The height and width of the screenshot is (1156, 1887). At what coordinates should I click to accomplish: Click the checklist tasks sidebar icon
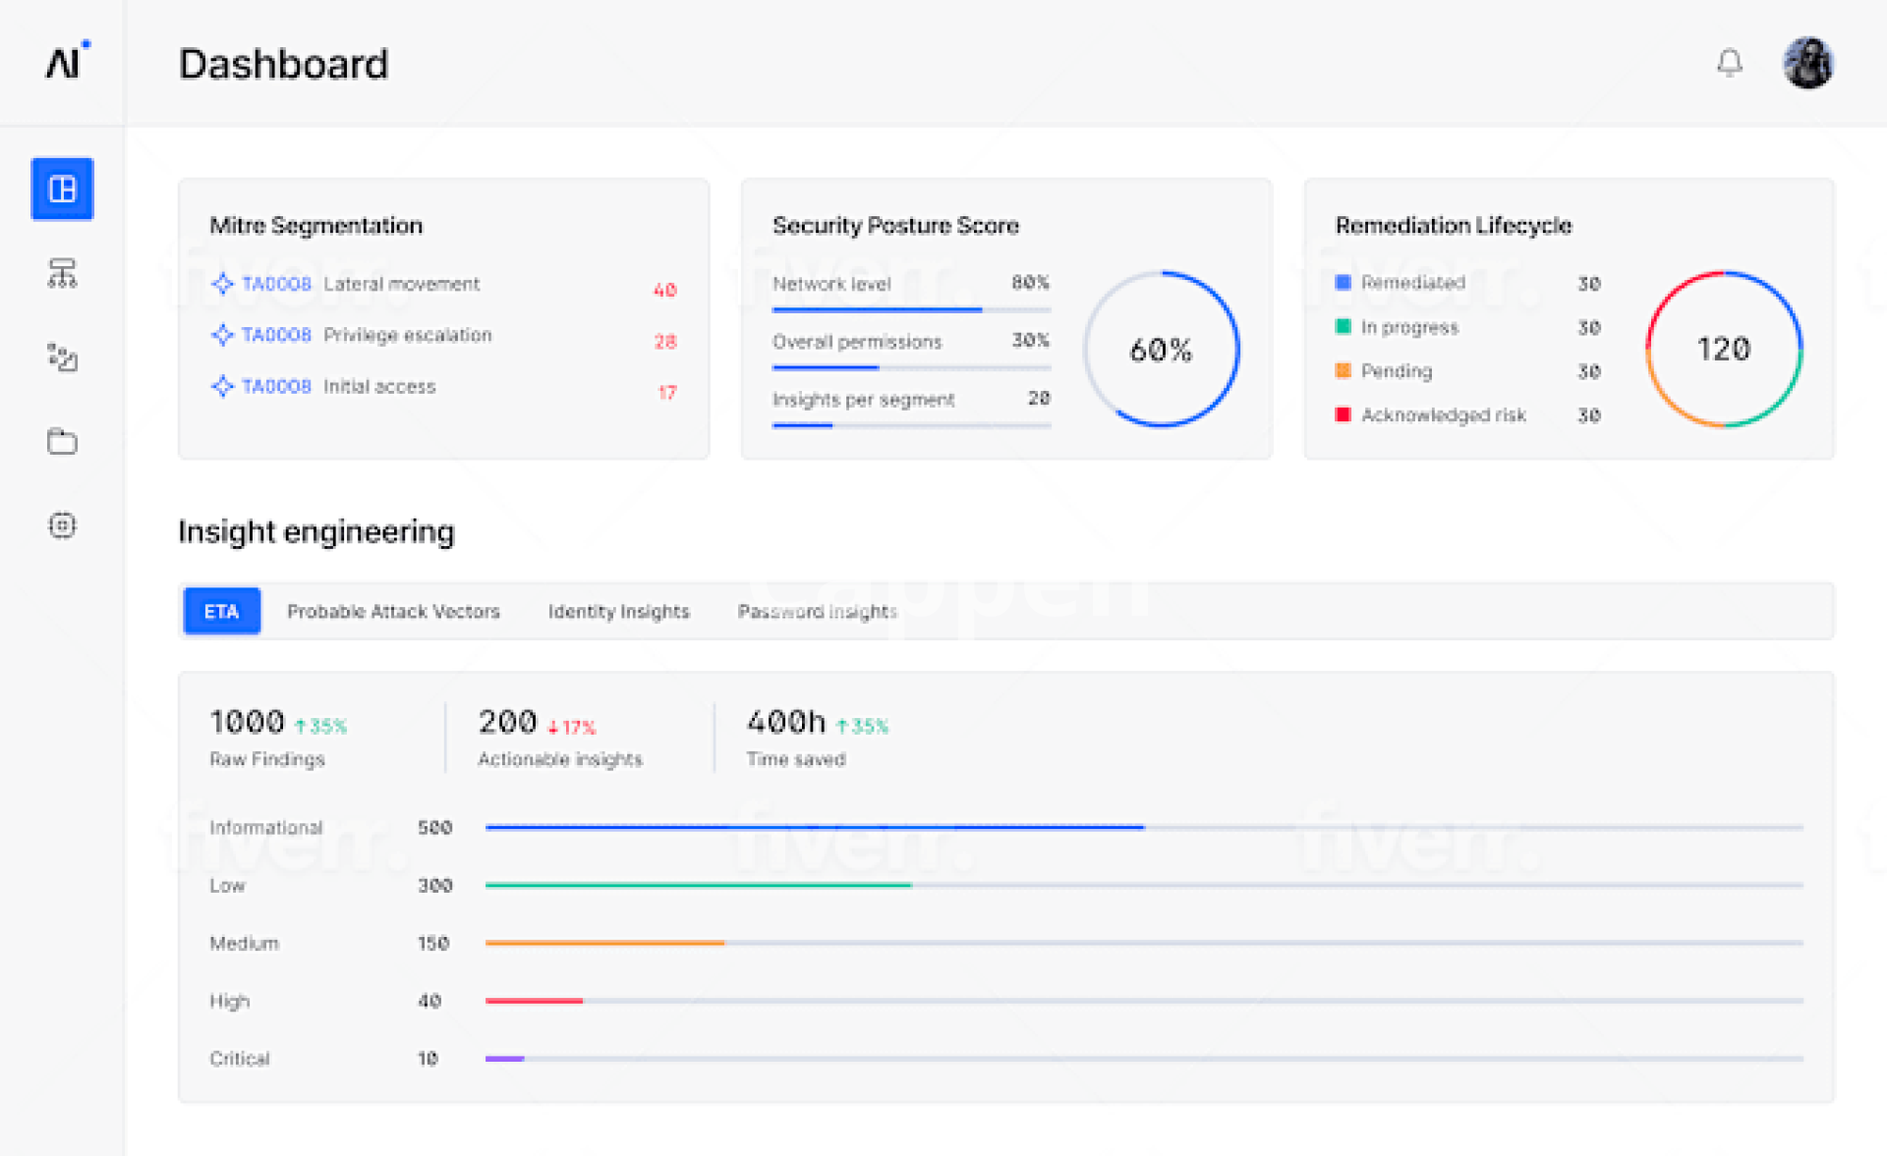click(x=62, y=358)
